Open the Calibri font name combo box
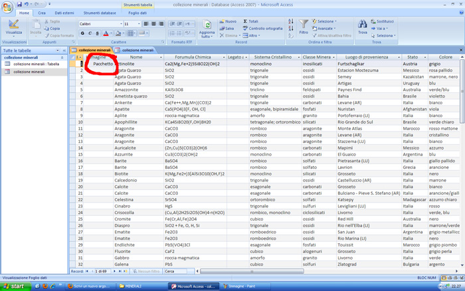Viewport: 465px width, 291px height. tap(100, 24)
